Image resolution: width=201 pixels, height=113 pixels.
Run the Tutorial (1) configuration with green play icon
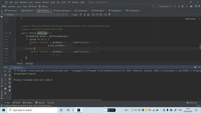click(x=175, y=6)
